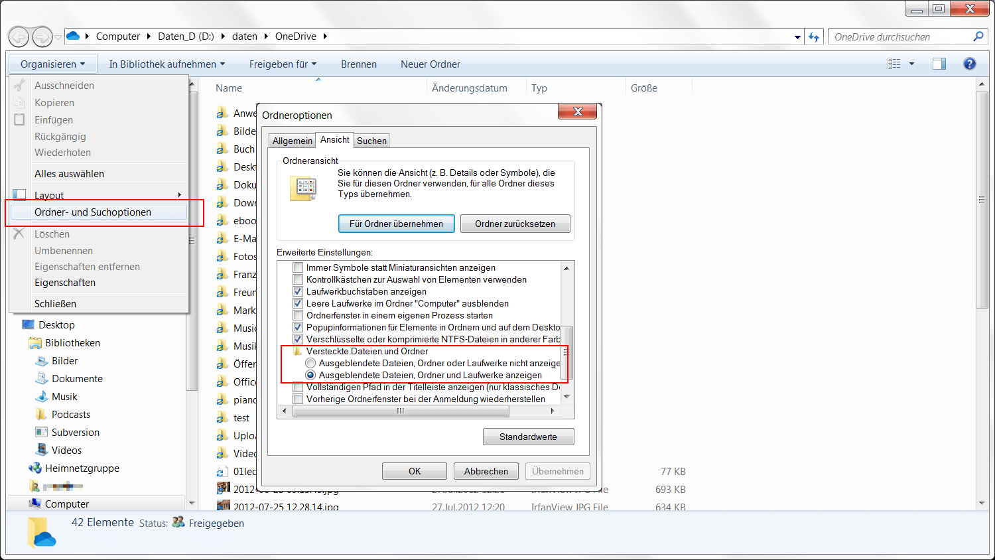Image resolution: width=995 pixels, height=560 pixels.
Task: Click the Videos library icon
Action: pyautogui.click(x=41, y=450)
